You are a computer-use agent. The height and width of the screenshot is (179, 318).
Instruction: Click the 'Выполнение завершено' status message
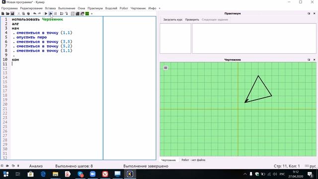pos(146,166)
